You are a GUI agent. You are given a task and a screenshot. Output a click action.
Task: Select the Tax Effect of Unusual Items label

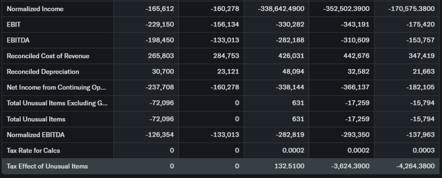(47, 166)
